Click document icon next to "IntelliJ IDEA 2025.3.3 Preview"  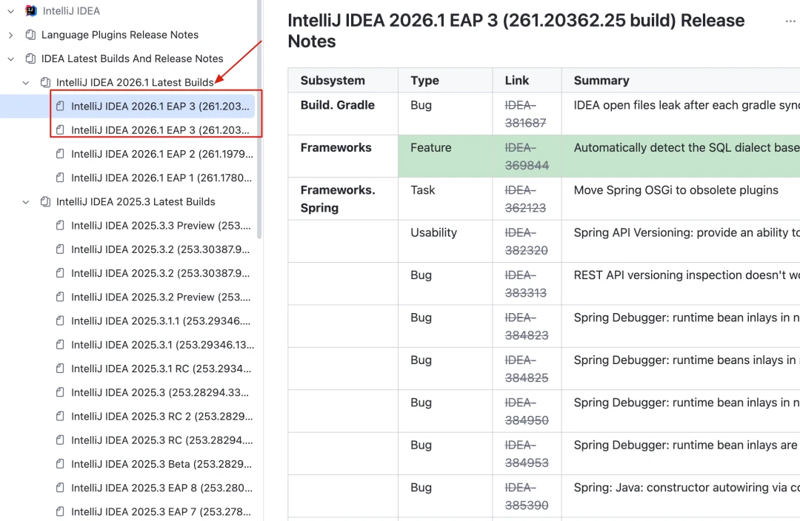(59, 225)
